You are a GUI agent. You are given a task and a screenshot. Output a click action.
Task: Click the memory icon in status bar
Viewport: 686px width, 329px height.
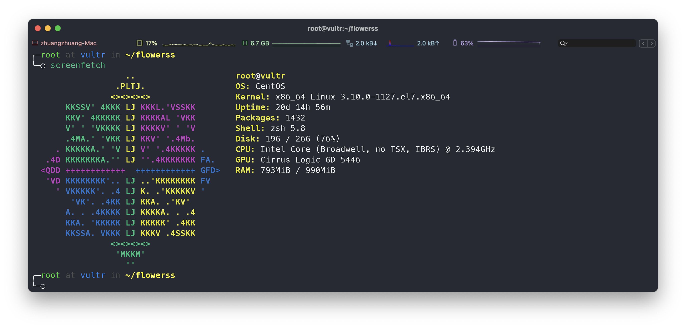(245, 43)
